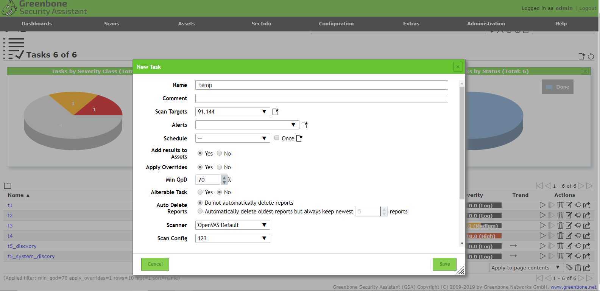Viewport: 600px width, 291px height.
Task: Add tag to page contents icon
Action: point(569,268)
